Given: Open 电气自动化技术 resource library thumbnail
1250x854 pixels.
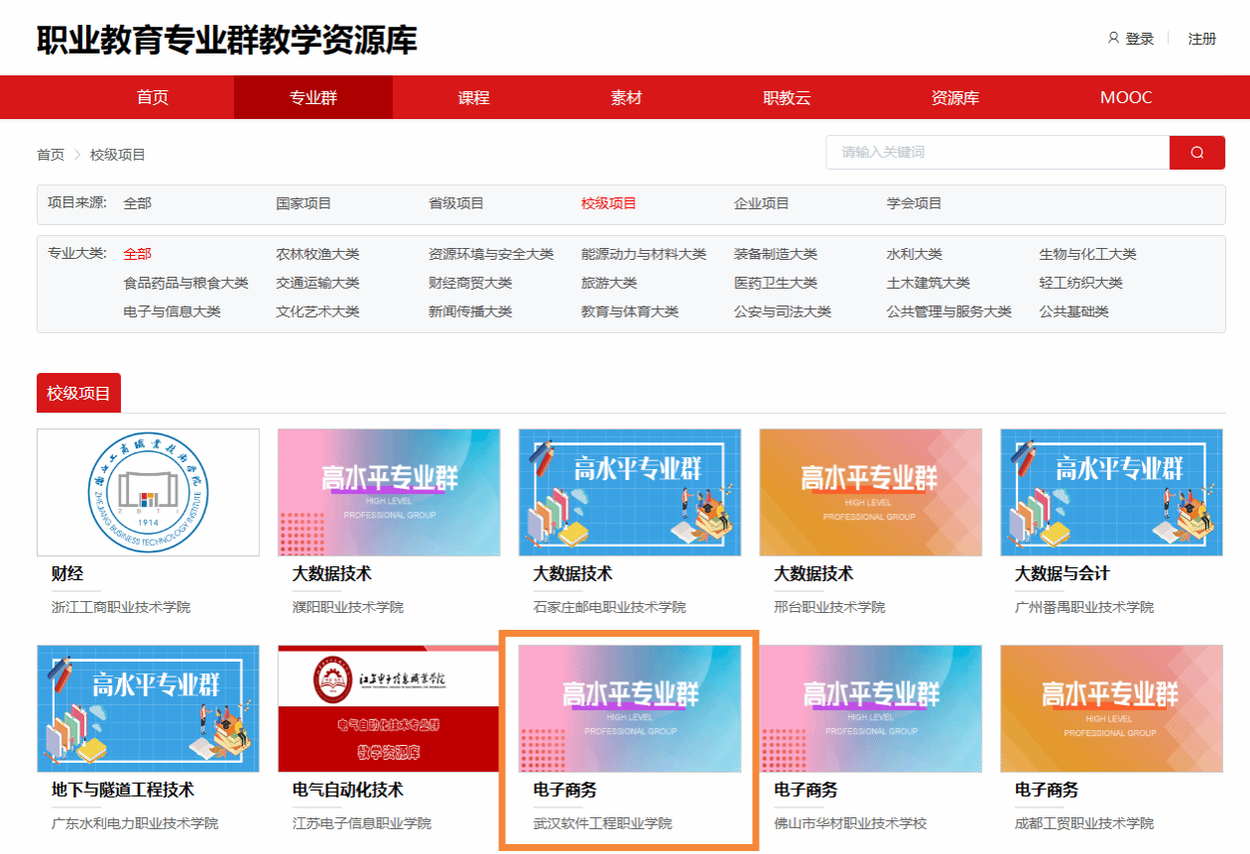Looking at the screenshot, I should click(x=389, y=708).
